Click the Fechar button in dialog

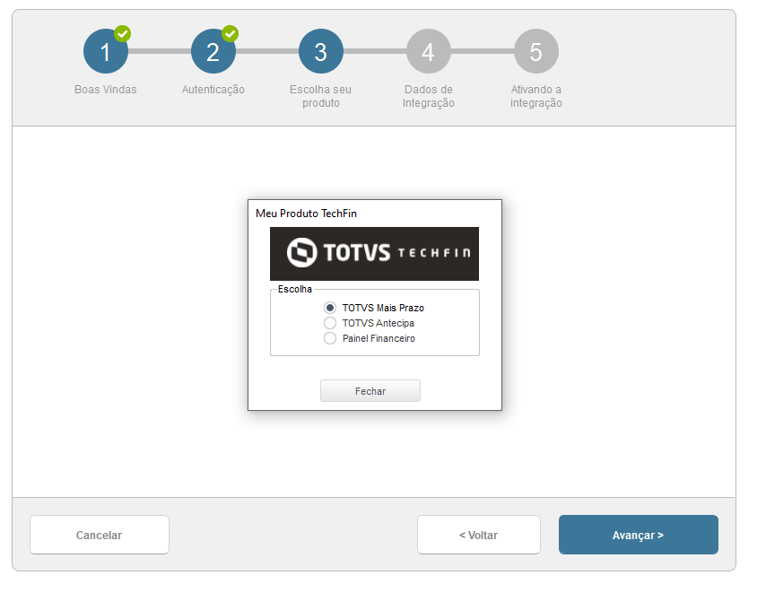click(370, 391)
